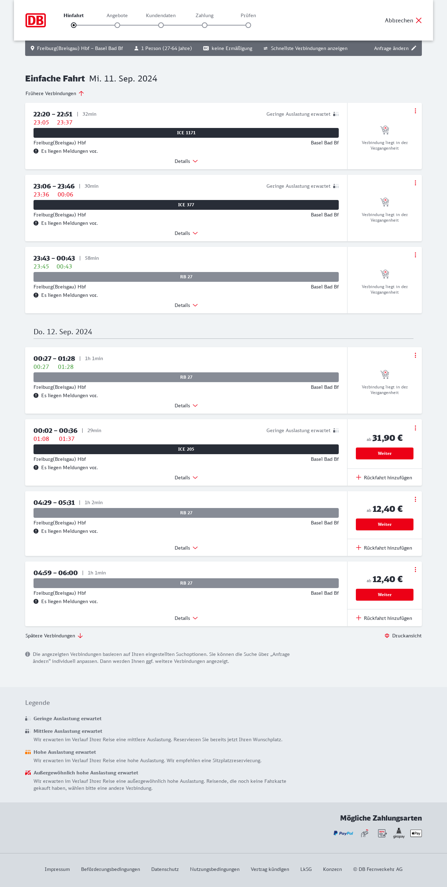Image resolution: width=447 pixels, height=887 pixels.
Task: Open three-dot menu for 04:59 RB 27 connection
Action: pyautogui.click(x=415, y=570)
